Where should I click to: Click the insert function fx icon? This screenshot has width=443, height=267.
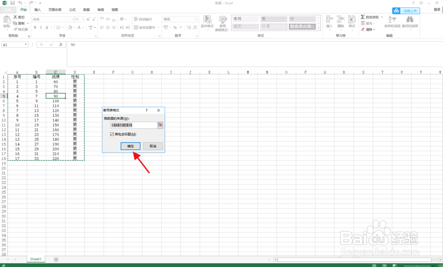[60, 45]
